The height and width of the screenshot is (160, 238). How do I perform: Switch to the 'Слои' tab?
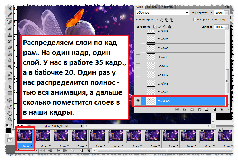(x=140, y=7)
